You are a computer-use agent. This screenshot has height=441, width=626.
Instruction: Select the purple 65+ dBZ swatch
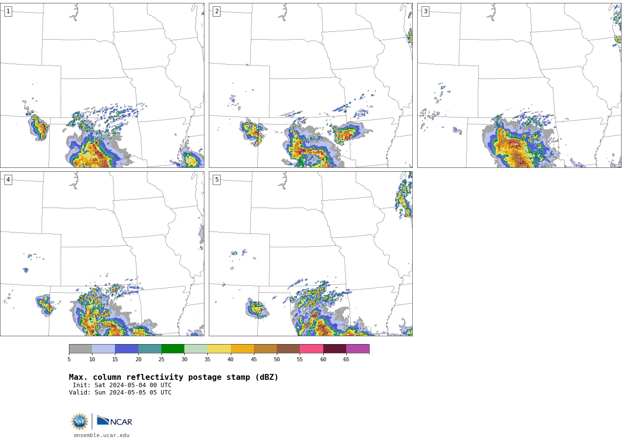pos(358,349)
